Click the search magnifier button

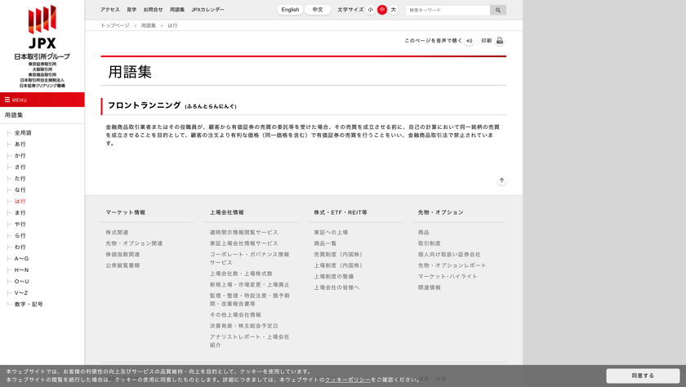point(498,10)
